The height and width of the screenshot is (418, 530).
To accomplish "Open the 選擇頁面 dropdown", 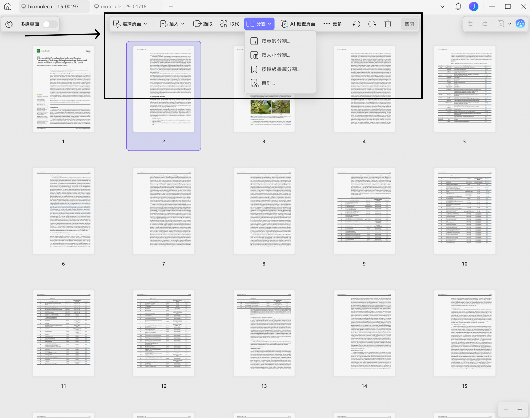I will (130, 24).
